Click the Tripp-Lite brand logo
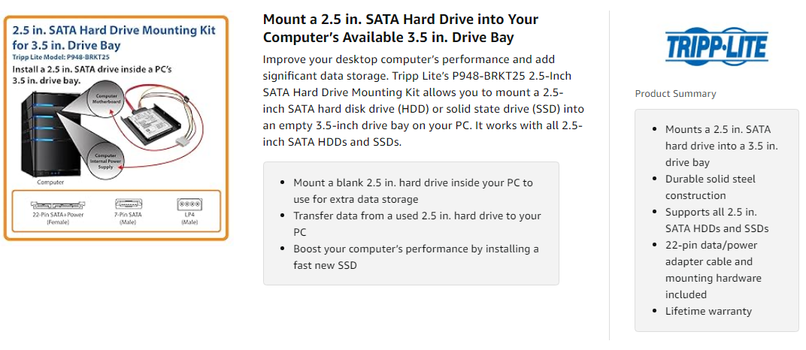Image resolution: width=806 pixels, height=350 pixels. click(x=716, y=47)
